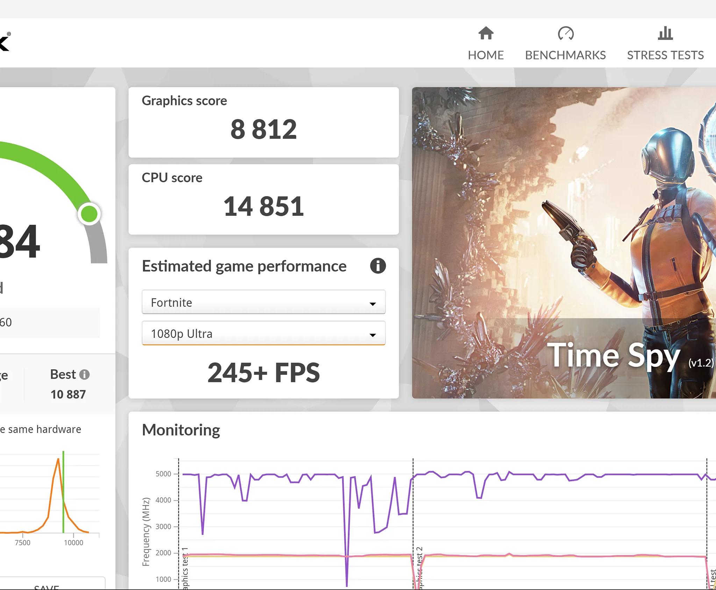Click the Estimated game performance heading
716x590 pixels.
pyautogui.click(x=244, y=266)
